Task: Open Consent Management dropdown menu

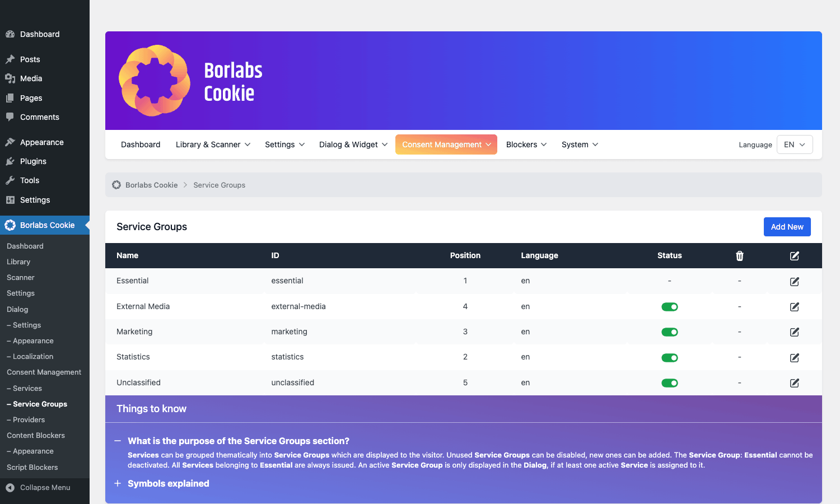Action: point(446,144)
